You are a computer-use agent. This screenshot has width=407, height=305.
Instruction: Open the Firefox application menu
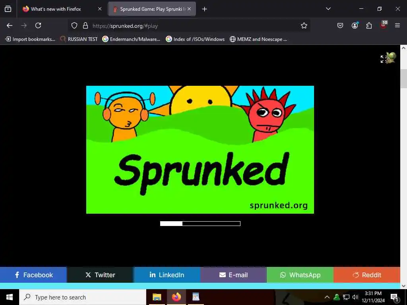click(x=397, y=25)
